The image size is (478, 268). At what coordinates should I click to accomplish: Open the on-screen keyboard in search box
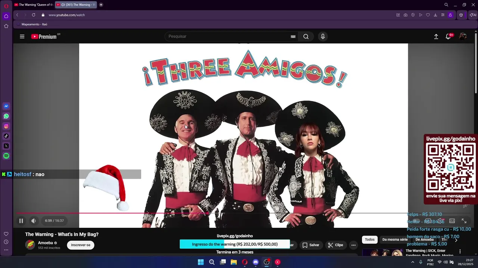click(x=293, y=36)
